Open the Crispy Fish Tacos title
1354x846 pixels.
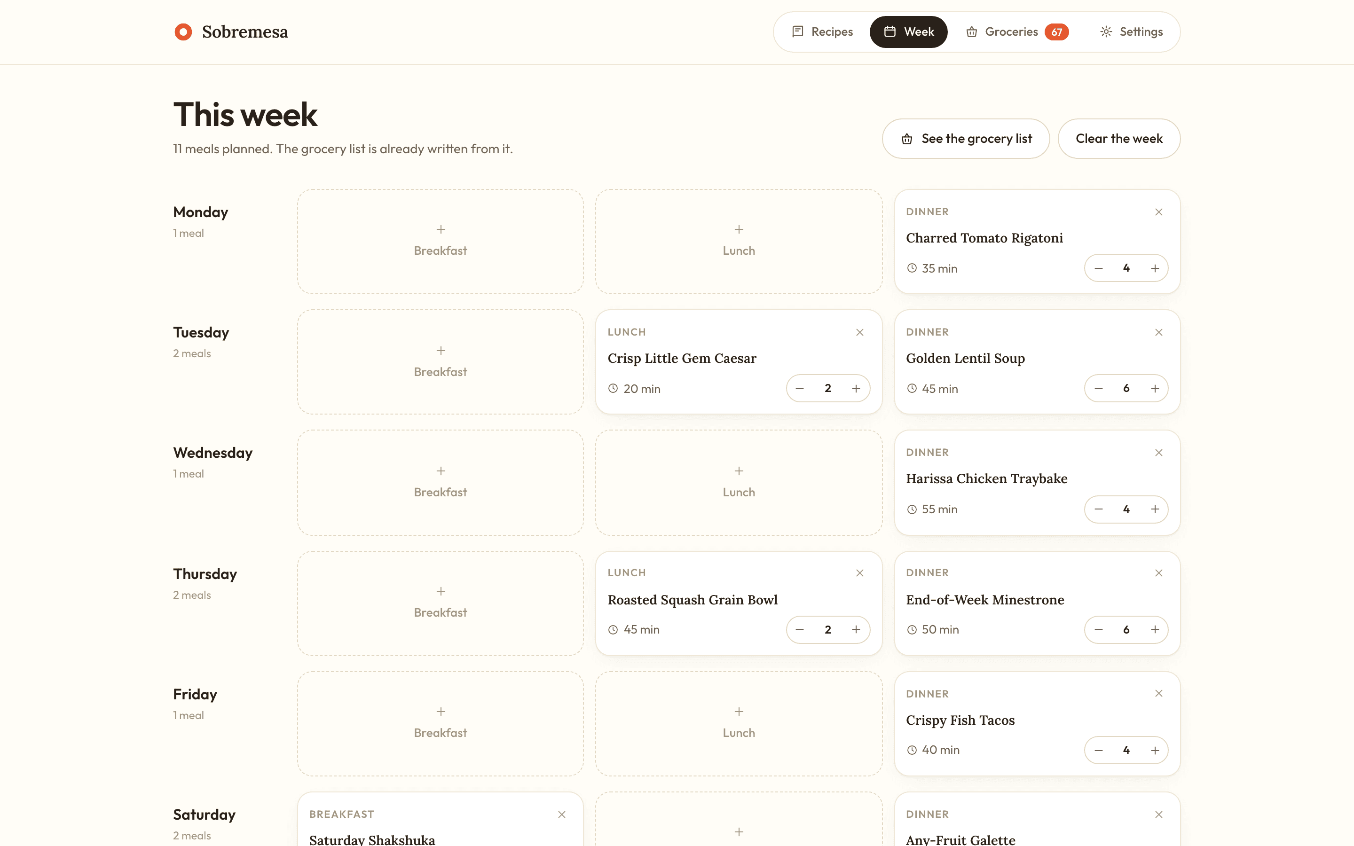coord(960,720)
